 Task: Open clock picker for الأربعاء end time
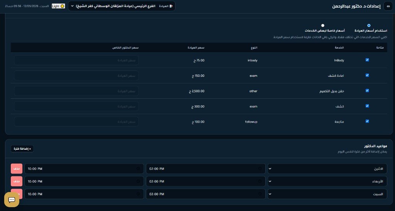(x=138, y=181)
